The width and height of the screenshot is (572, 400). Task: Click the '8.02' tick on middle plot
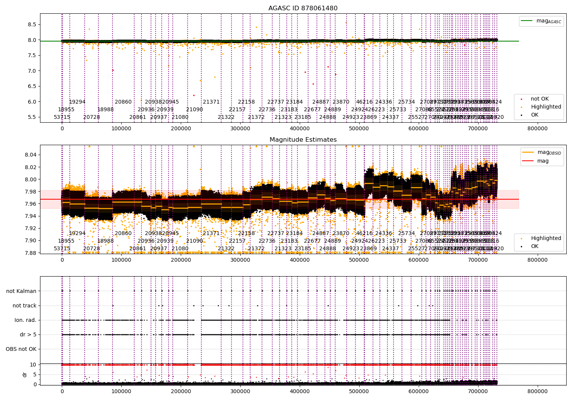coord(31,167)
